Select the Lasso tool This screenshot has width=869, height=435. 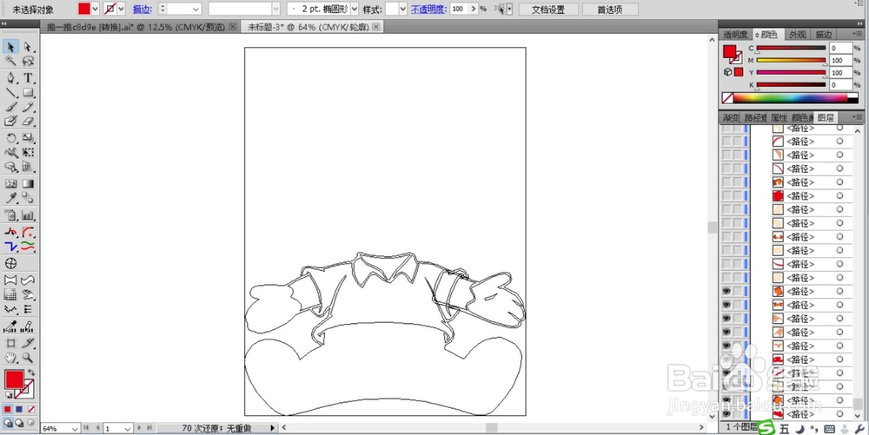coord(28,62)
